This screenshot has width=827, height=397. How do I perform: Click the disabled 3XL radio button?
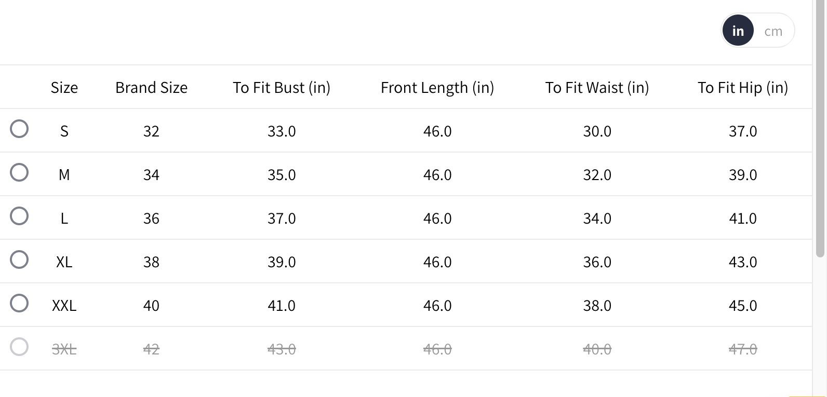coord(19,347)
